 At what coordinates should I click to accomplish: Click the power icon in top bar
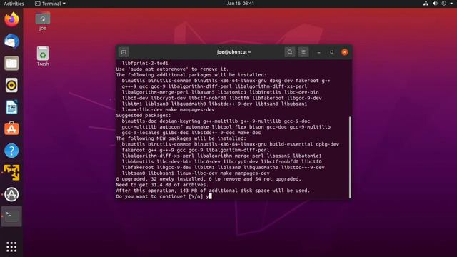click(443, 4)
